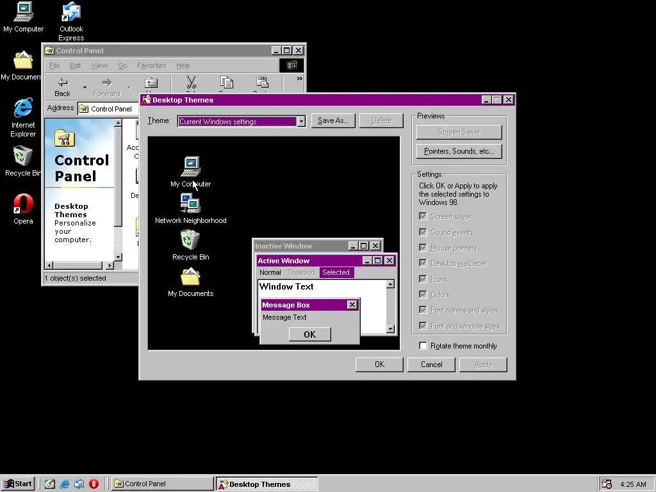This screenshot has width=656, height=492.
Task: Toggle the Icons checkbox
Action: pos(423,279)
